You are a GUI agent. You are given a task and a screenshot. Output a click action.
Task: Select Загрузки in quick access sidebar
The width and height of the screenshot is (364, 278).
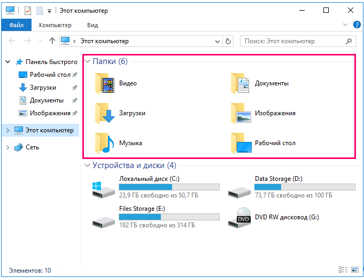43,88
